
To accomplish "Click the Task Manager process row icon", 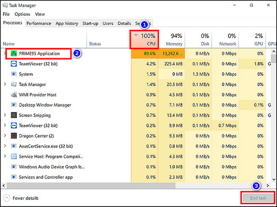I will pyautogui.click(x=14, y=84).
